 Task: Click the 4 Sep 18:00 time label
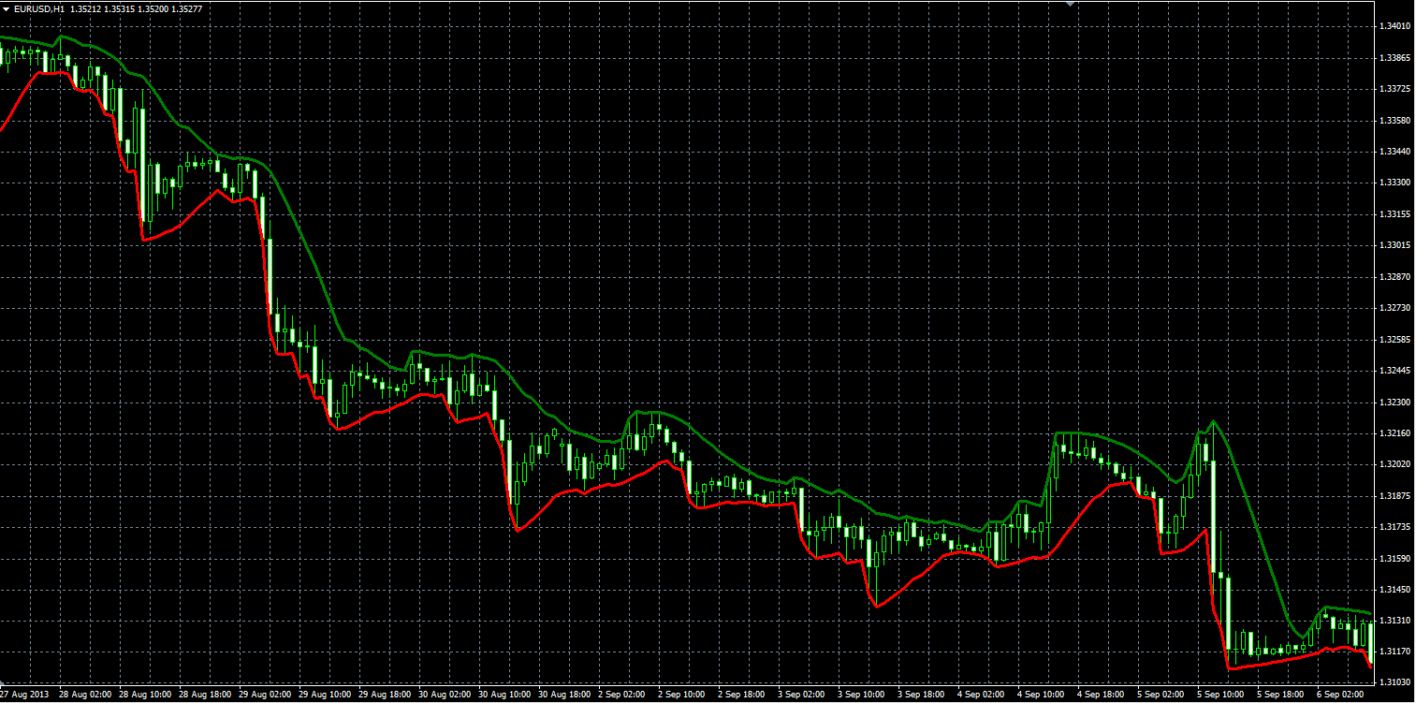coord(1101,696)
